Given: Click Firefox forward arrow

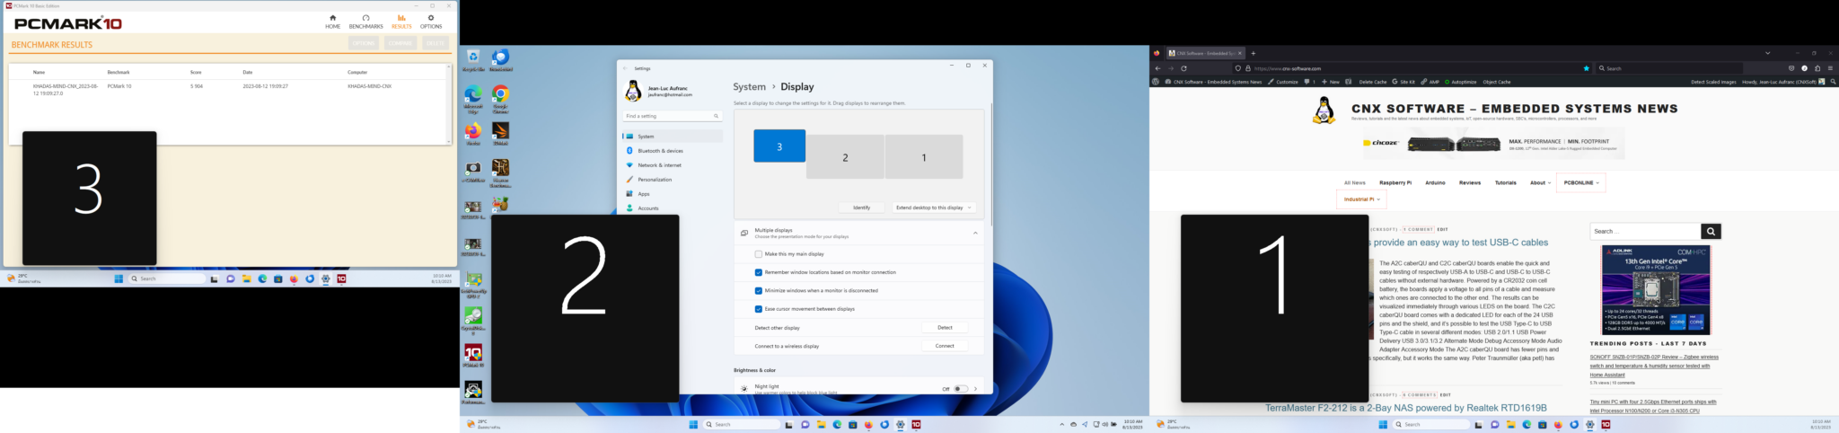Looking at the screenshot, I should pos(1171,68).
